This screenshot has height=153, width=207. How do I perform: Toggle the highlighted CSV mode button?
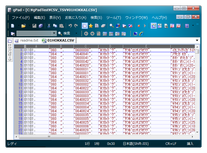(x=154, y=26)
